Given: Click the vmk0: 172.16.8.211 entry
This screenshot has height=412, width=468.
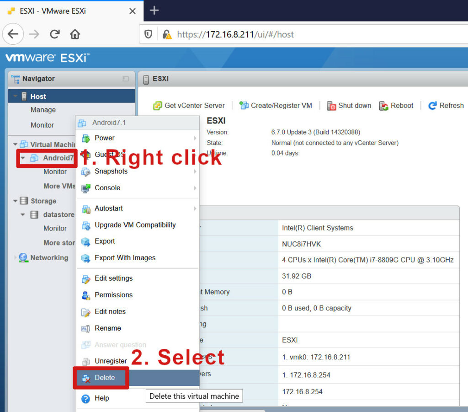Looking at the screenshot, I should [316, 358].
